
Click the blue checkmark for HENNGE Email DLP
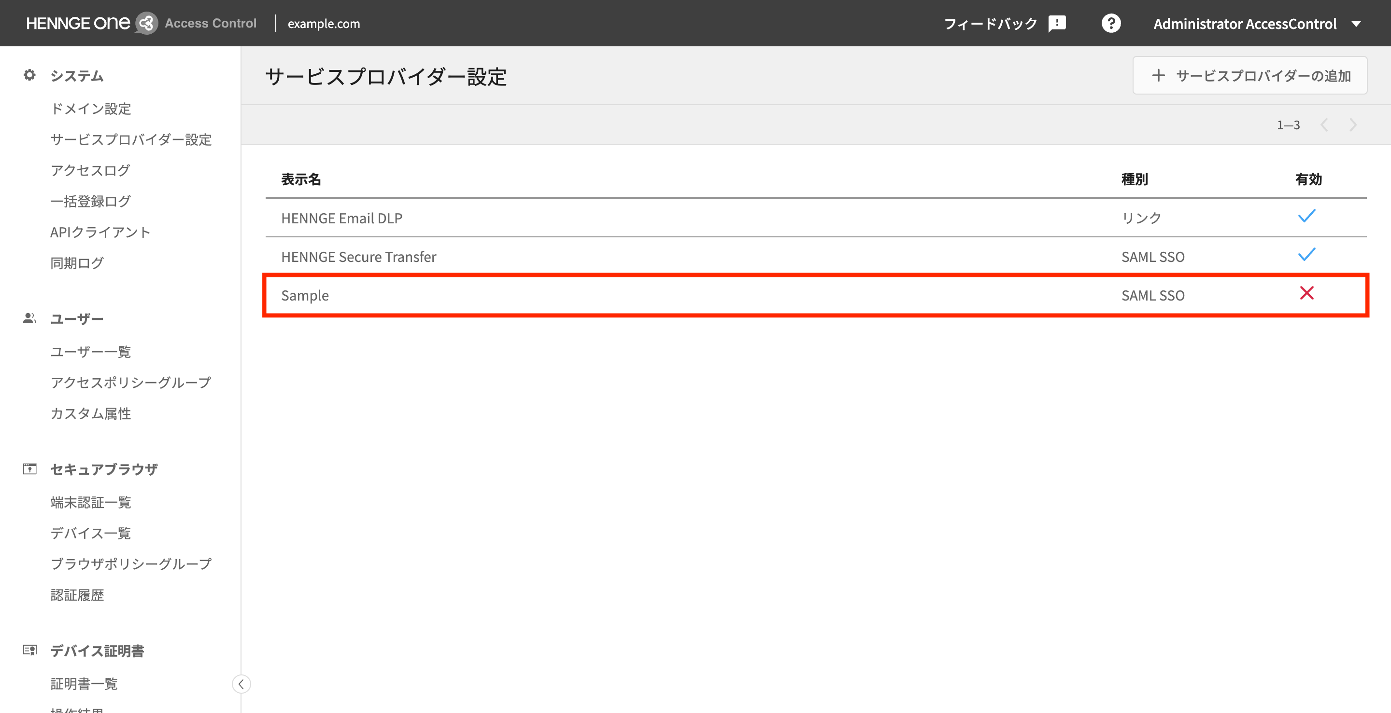pos(1306,216)
